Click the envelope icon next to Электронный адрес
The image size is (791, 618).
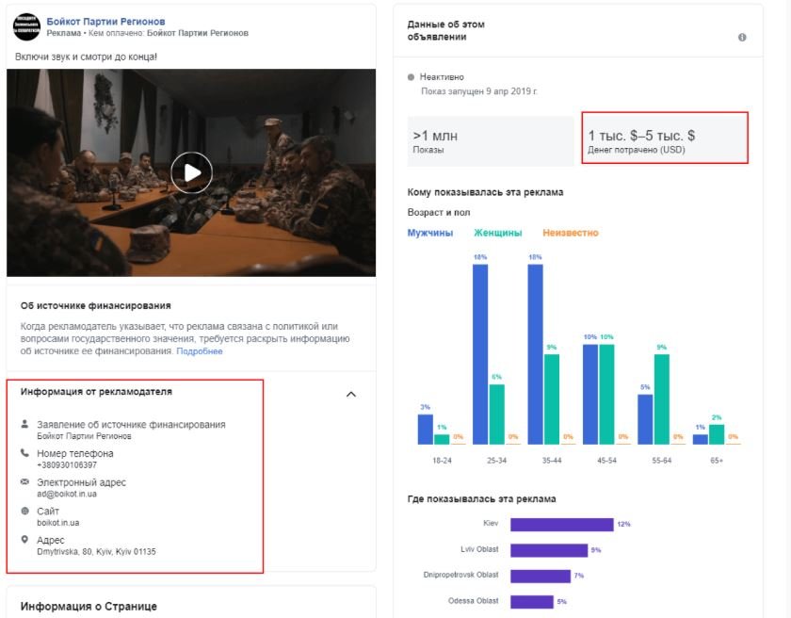[25, 482]
